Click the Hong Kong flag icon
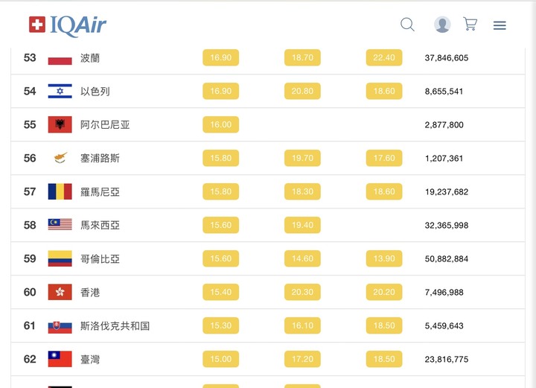The width and height of the screenshot is (536, 388). (x=60, y=292)
